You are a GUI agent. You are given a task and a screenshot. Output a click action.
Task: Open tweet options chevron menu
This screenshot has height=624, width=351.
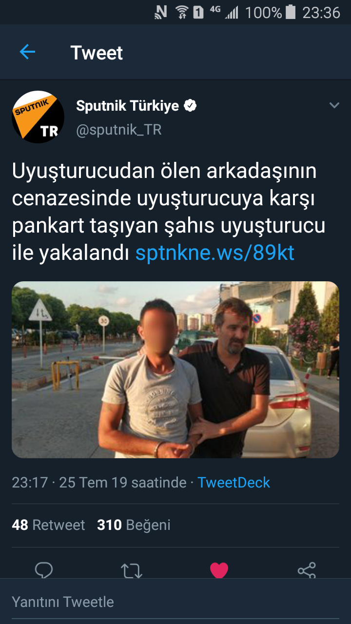334,105
